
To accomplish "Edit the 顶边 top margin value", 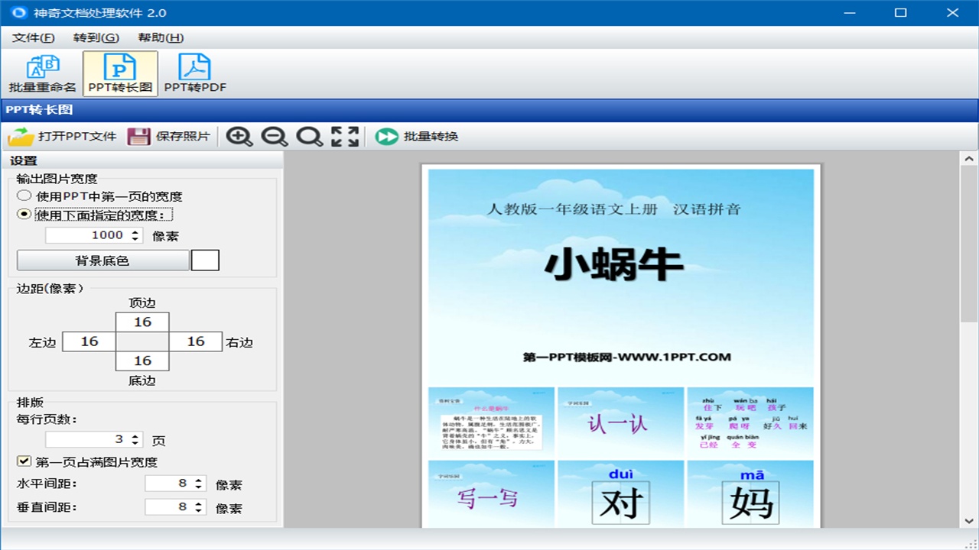I will coord(142,322).
